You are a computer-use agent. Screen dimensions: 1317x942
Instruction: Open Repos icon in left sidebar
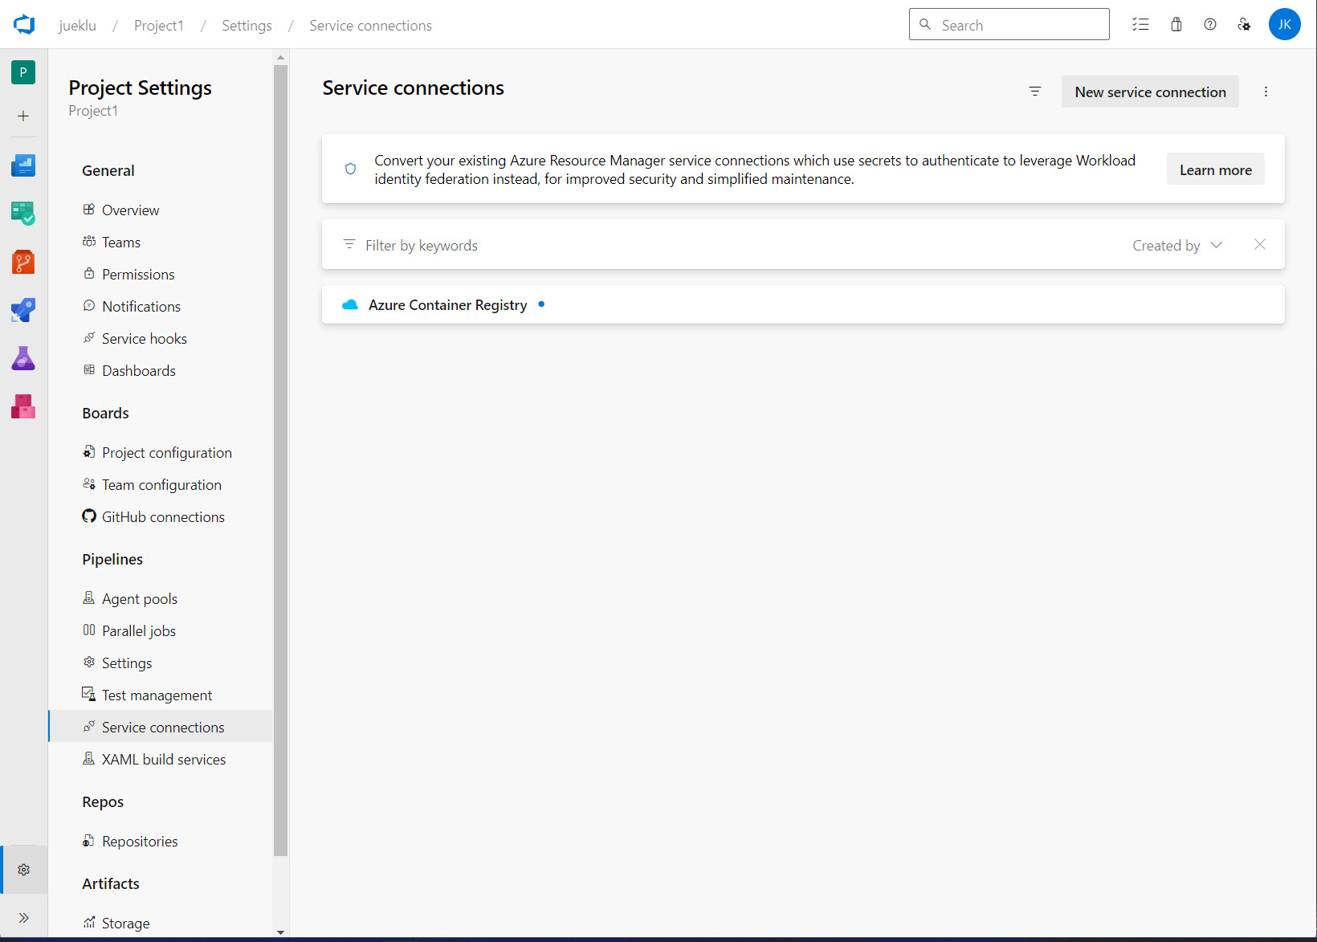(x=23, y=262)
